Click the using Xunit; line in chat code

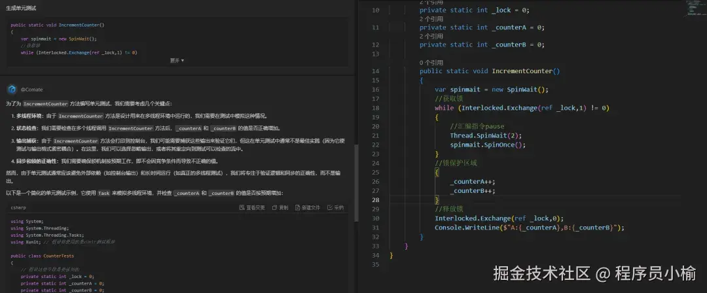(x=63, y=242)
